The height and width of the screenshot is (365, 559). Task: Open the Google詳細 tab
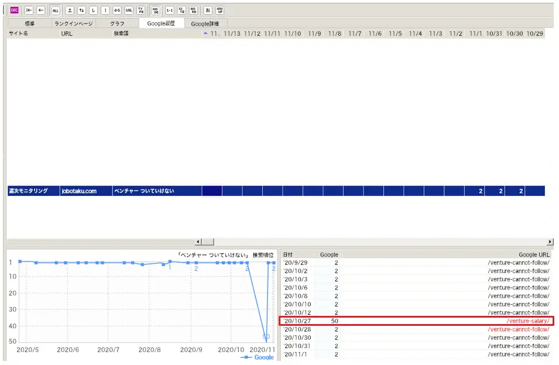(205, 23)
